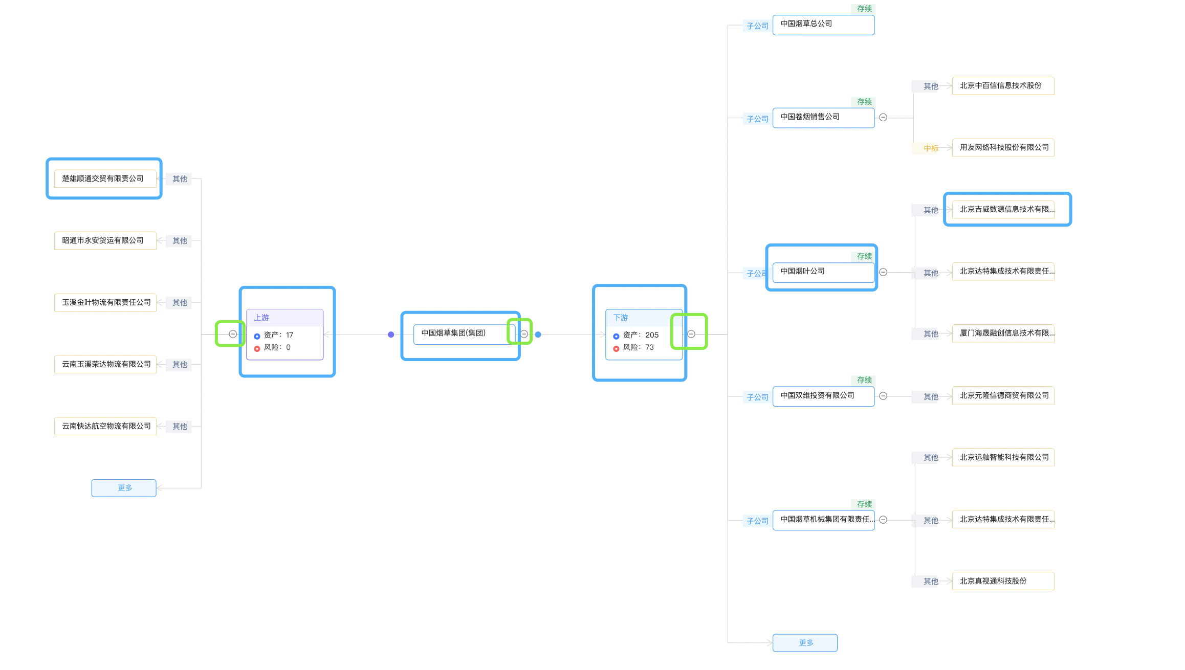The image size is (1185, 670).
Task: Click the 子公司 tag beside 中国烟草机械集团
Action: [x=757, y=521]
